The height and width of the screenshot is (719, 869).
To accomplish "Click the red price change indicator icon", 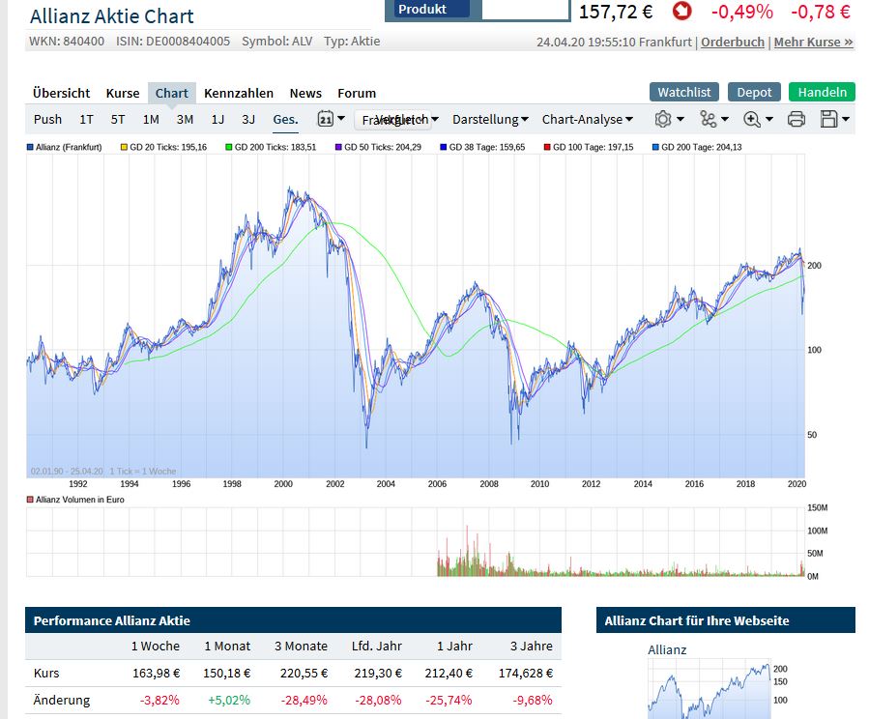I will (681, 11).
